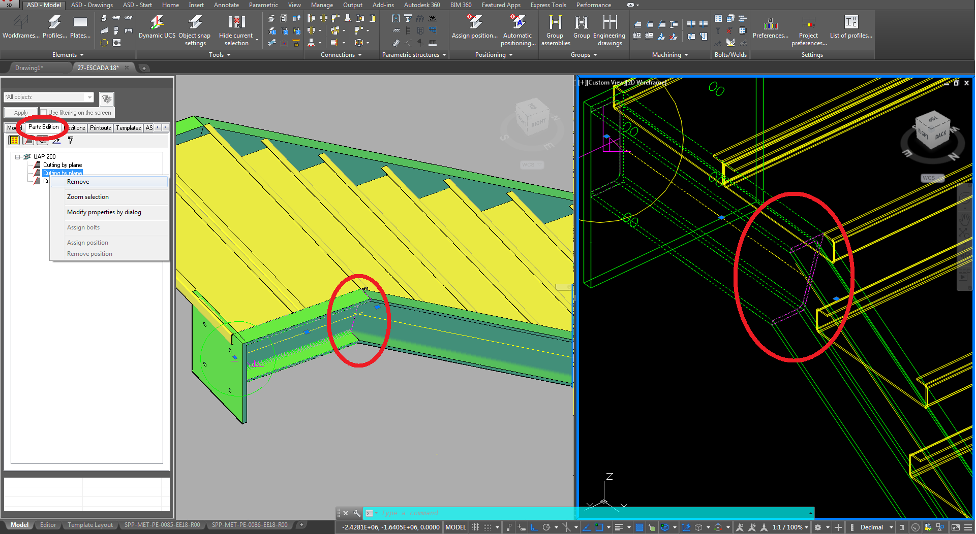Expand the Positioning panel dropdown

[510, 55]
